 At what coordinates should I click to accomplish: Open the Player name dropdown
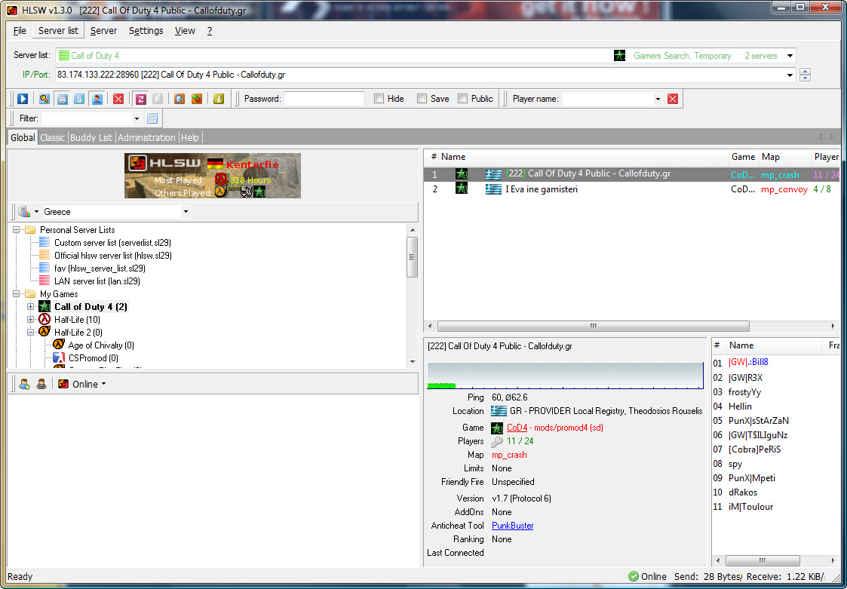(x=658, y=99)
